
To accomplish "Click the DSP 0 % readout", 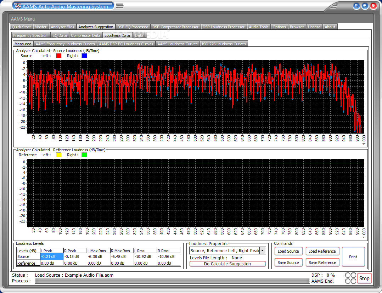I will coord(323,275).
